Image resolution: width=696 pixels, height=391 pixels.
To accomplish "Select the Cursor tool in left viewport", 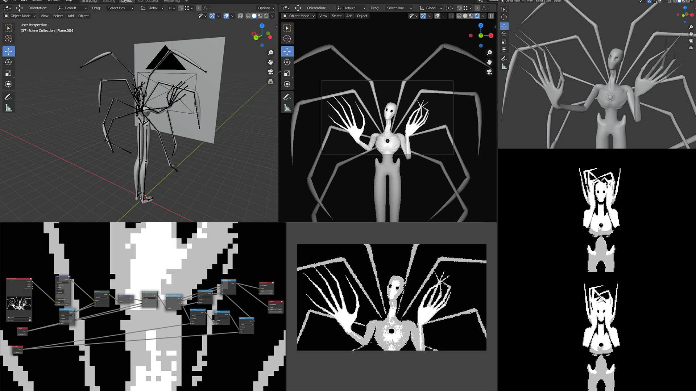I will pos(8,39).
